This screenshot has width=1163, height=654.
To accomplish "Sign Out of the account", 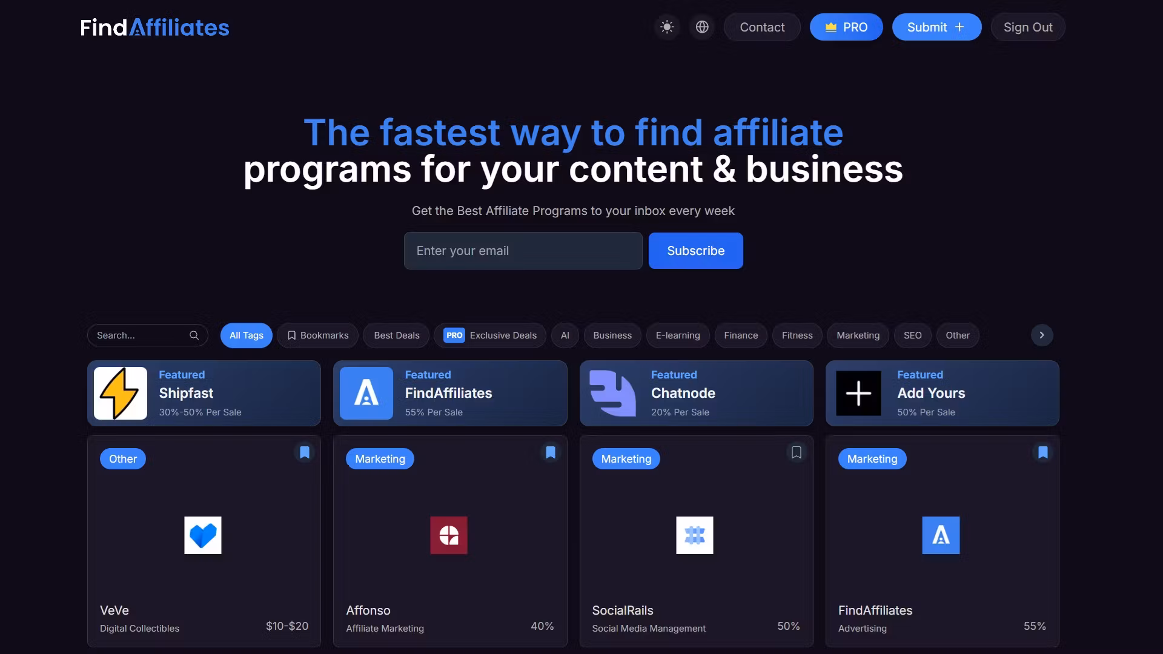I will (1028, 27).
